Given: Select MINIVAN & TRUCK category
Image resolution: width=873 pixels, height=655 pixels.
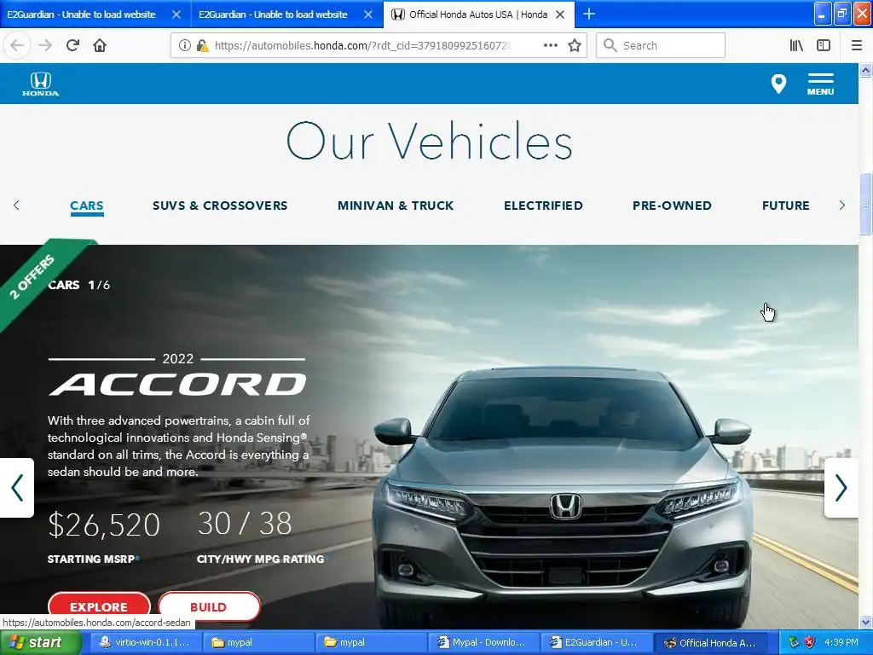Looking at the screenshot, I should point(396,206).
